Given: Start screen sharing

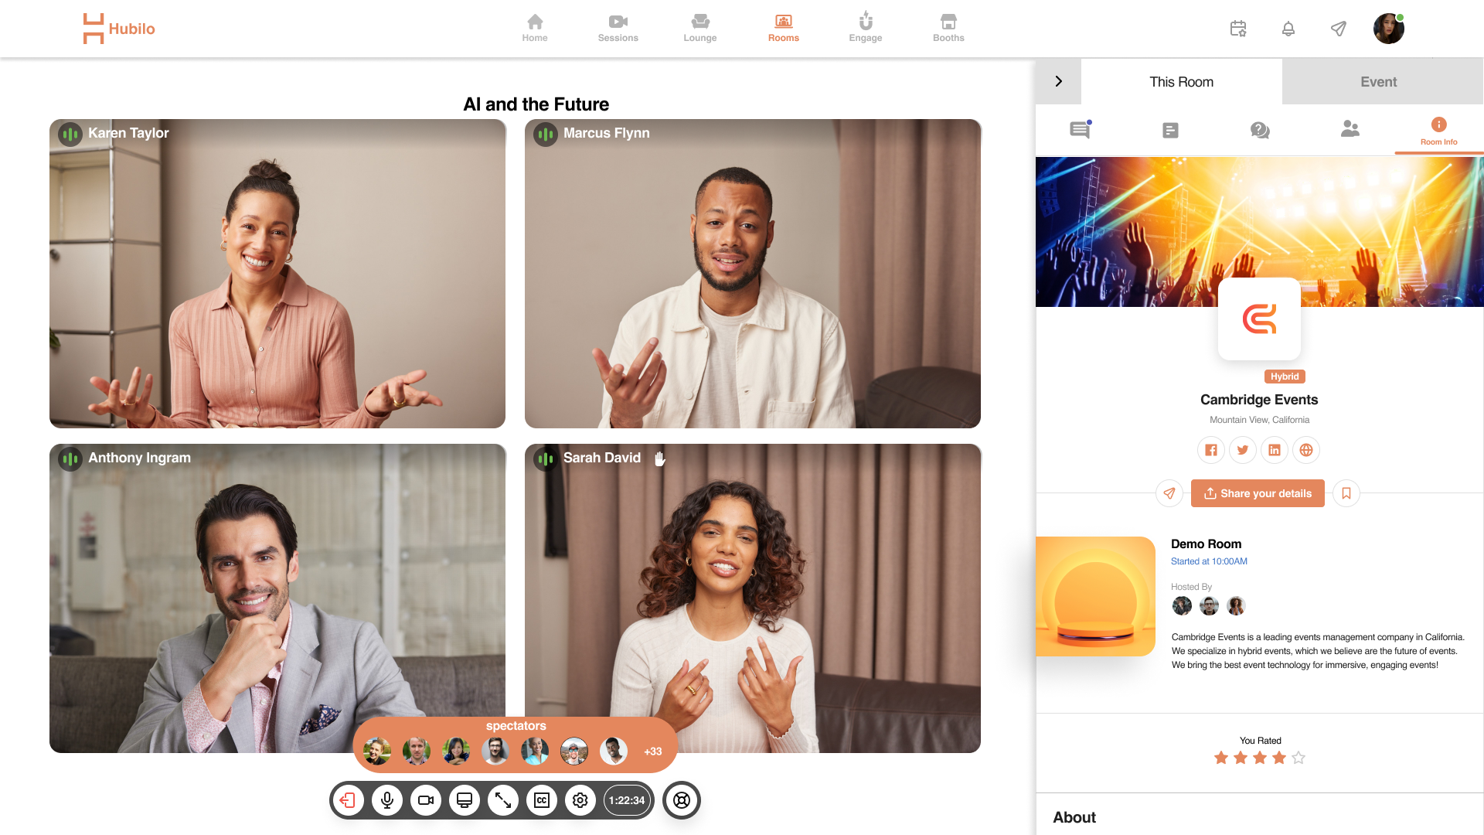Looking at the screenshot, I should click(465, 800).
